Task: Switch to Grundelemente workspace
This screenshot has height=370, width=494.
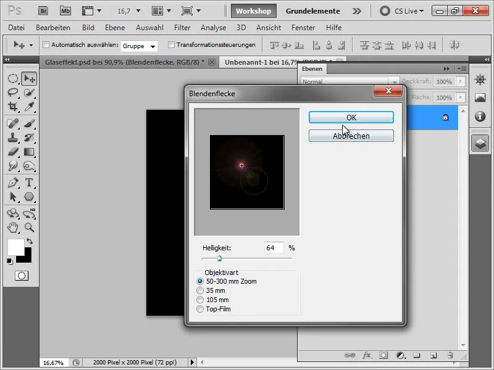Action: (x=313, y=11)
